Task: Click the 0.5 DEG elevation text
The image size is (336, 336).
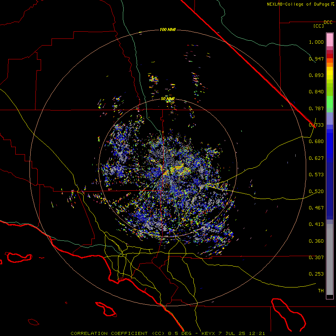Action: click(180, 333)
